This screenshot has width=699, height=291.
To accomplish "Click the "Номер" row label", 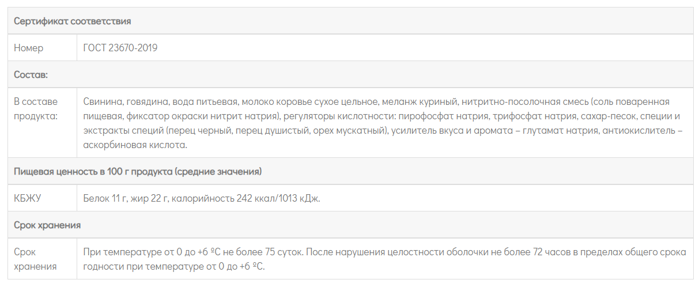I will pyautogui.click(x=29, y=48).
